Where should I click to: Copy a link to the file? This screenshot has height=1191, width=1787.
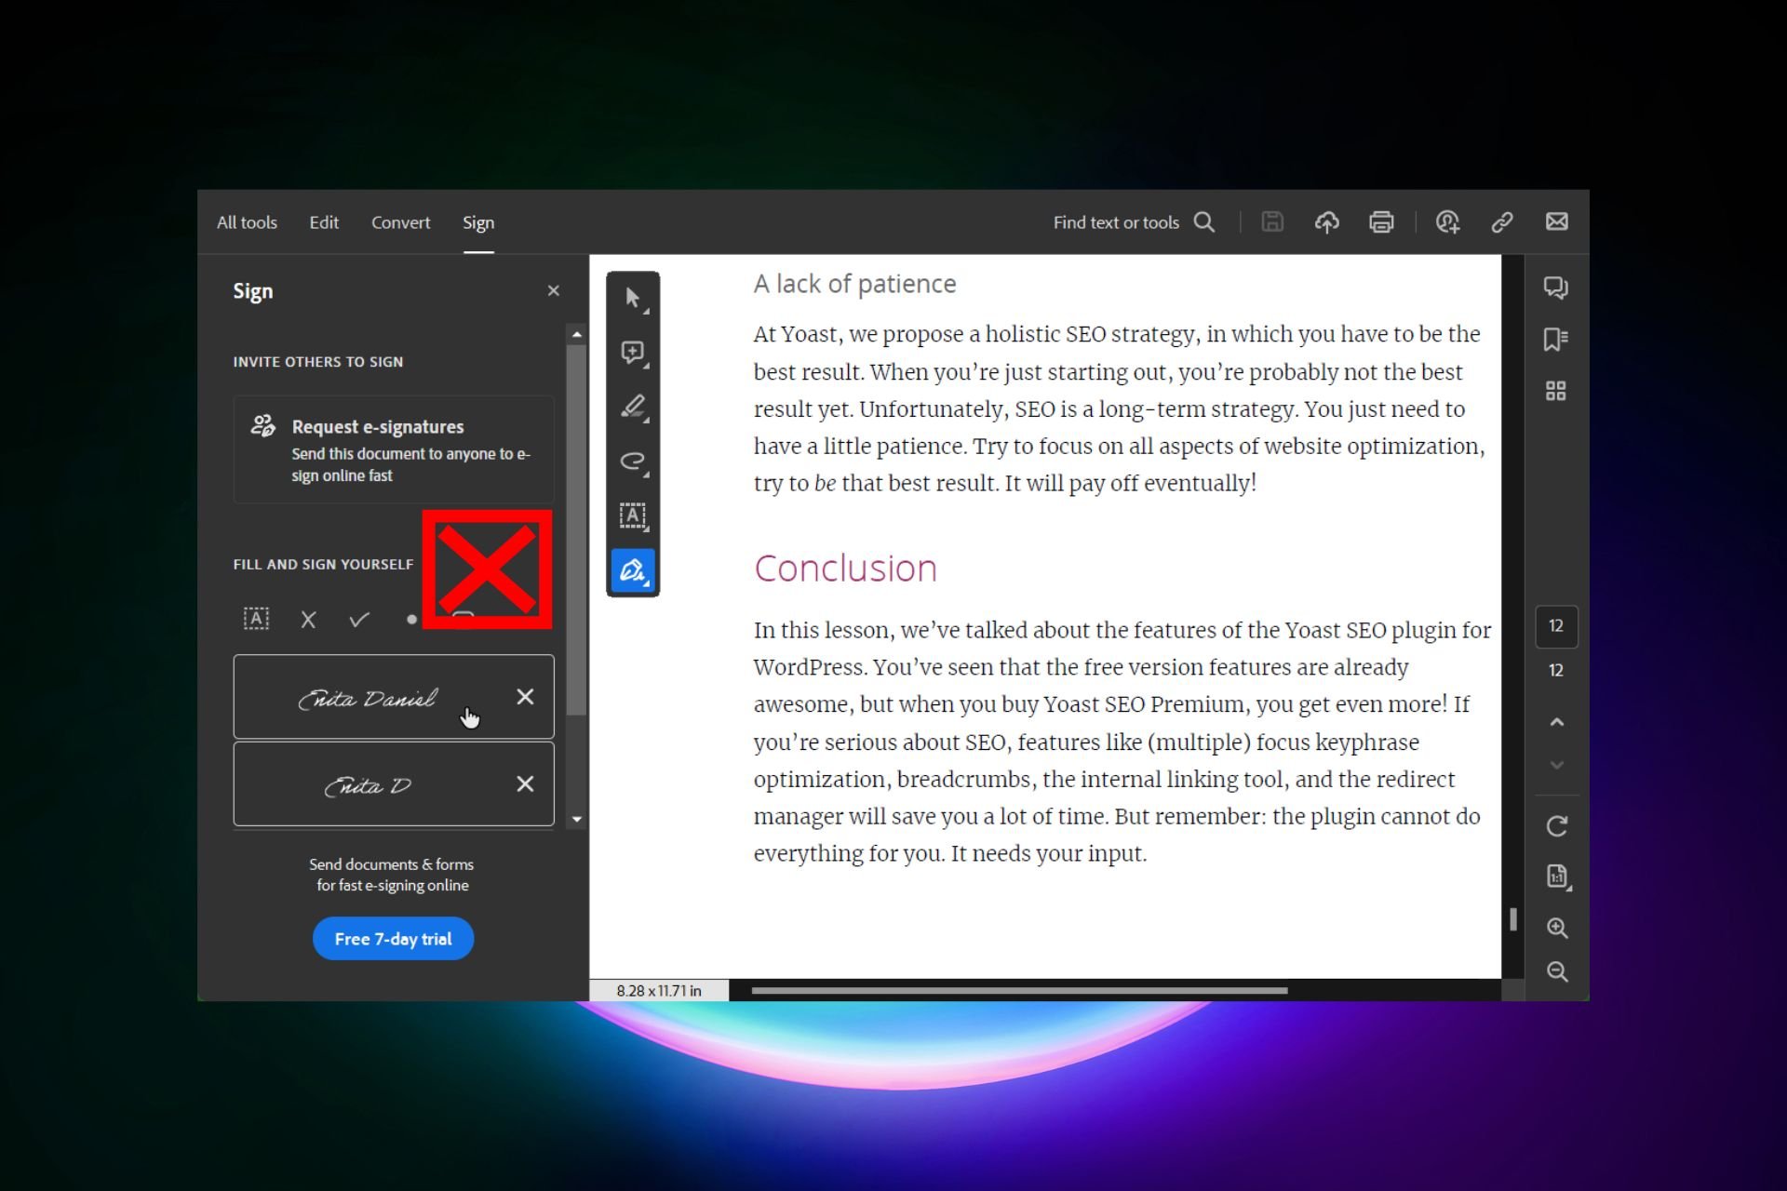point(1502,221)
